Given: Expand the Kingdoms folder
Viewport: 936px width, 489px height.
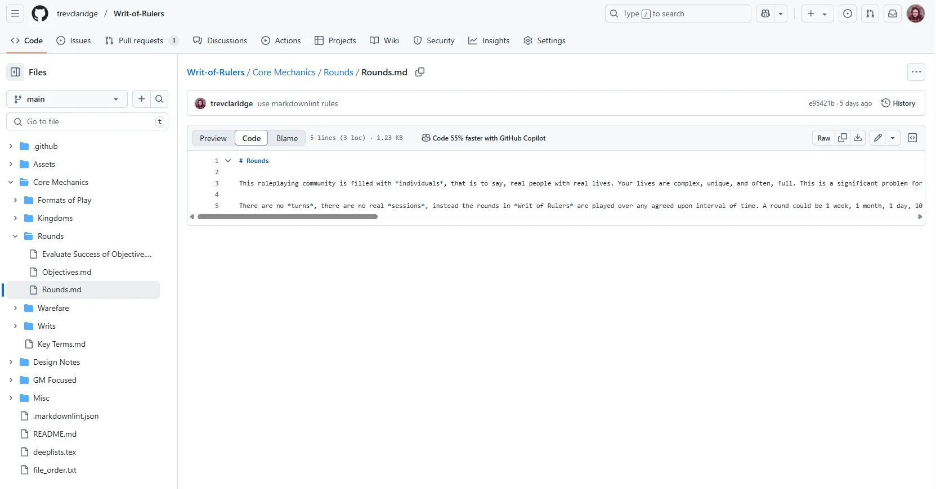Looking at the screenshot, I should click(x=15, y=218).
